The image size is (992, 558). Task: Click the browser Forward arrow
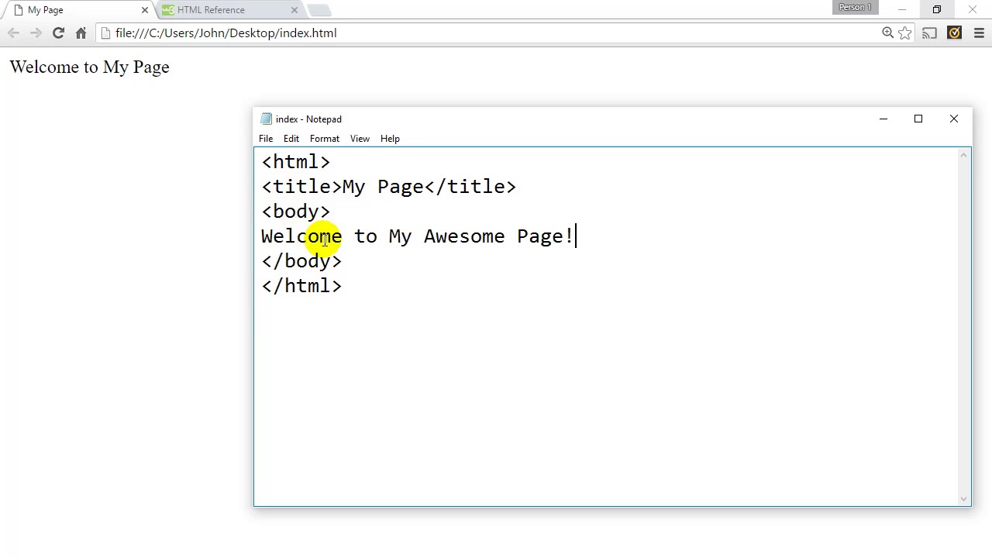pyautogui.click(x=36, y=33)
